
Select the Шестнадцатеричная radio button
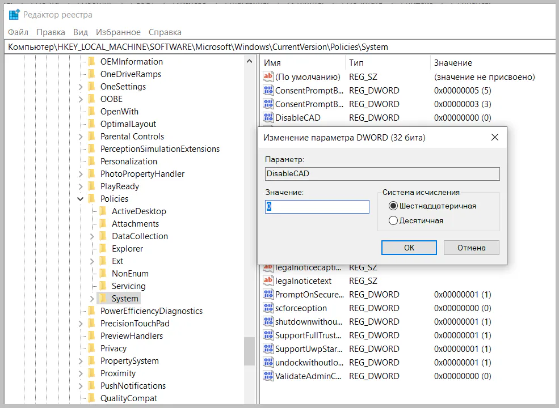click(x=393, y=206)
